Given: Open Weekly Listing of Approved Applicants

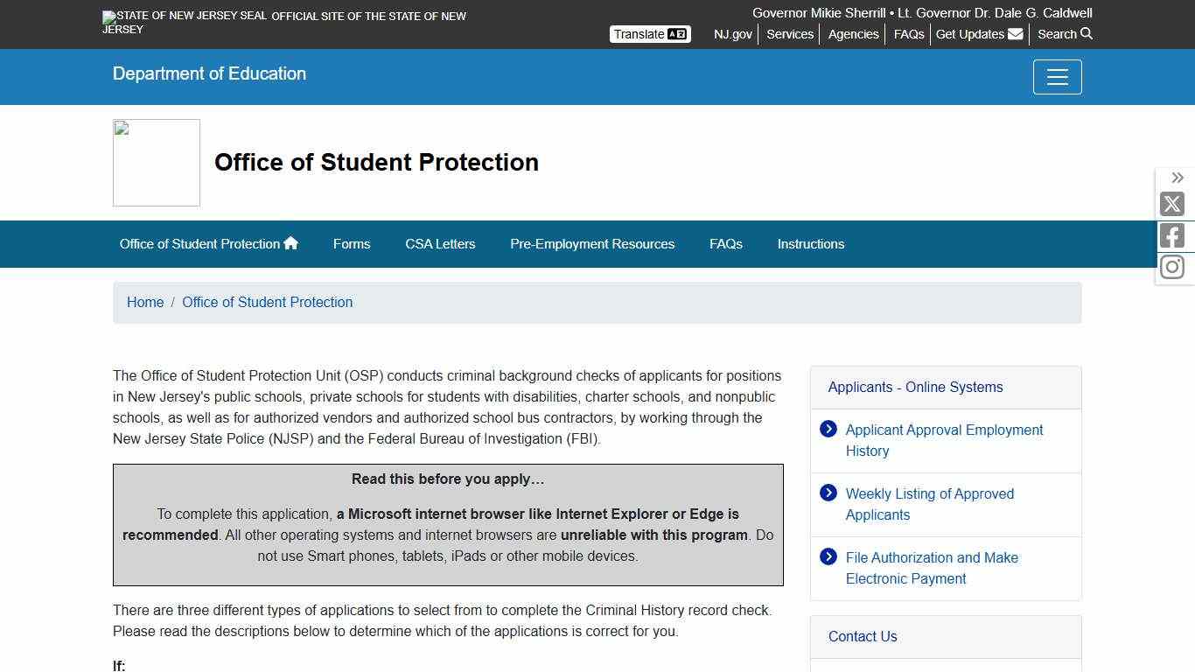Looking at the screenshot, I should pyautogui.click(x=929, y=504).
